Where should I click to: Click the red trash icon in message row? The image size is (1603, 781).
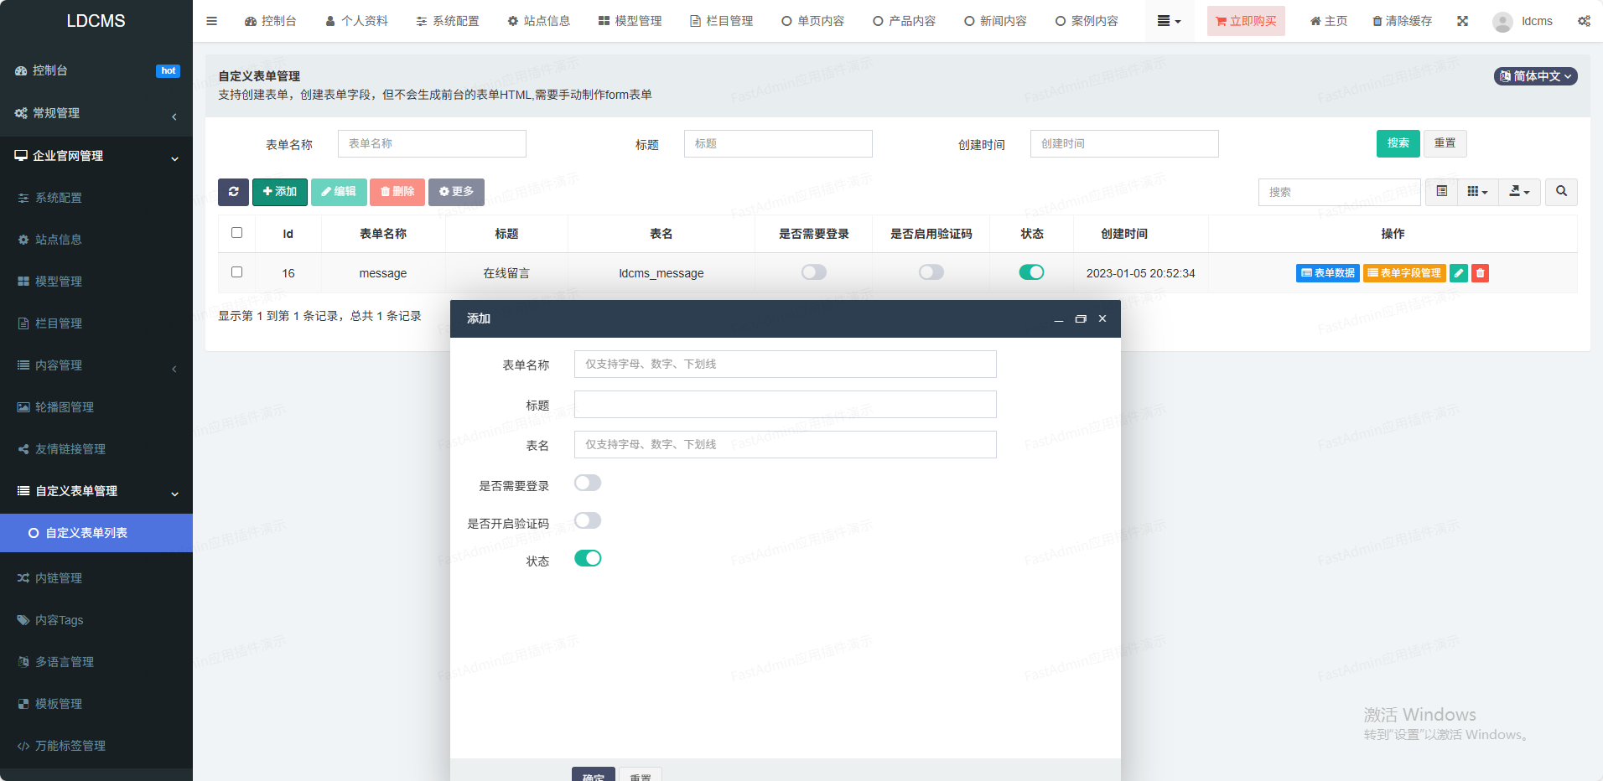pyautogui.click(x=1481, y=273)
